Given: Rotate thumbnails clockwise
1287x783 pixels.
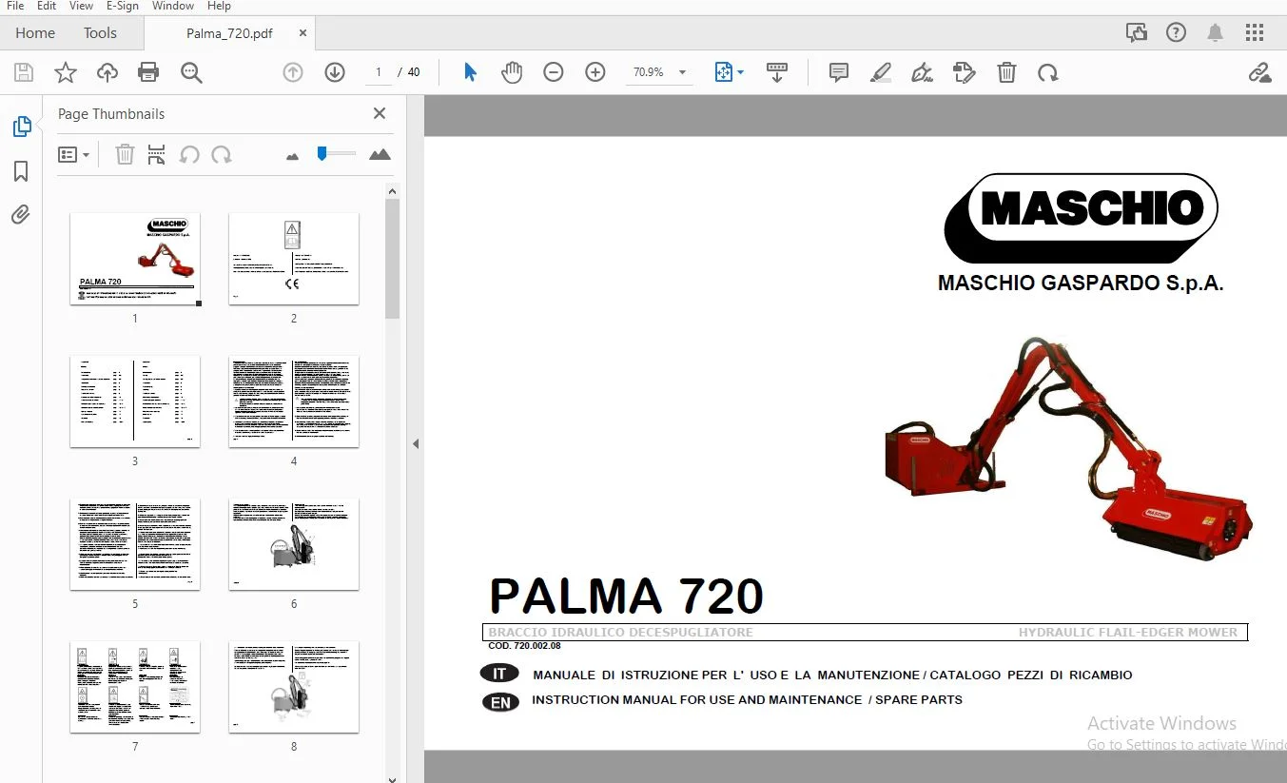Looking at the screenshot, I should coord(222,154).
